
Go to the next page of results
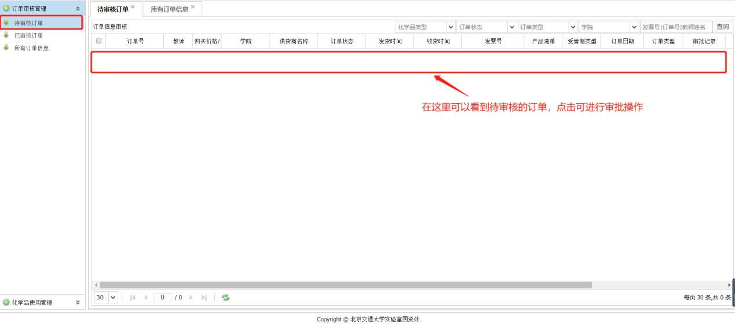point(191,298)
